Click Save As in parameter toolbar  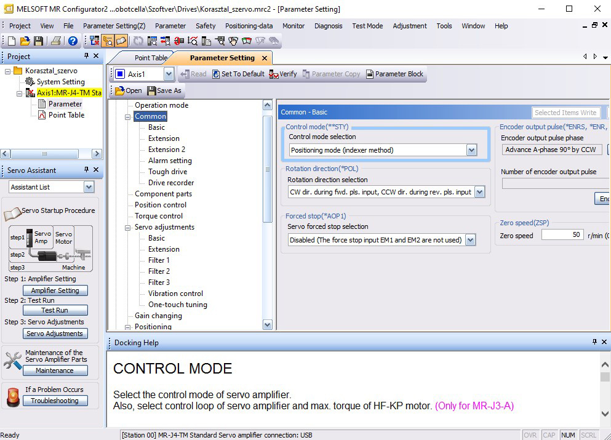coord(164,90)
